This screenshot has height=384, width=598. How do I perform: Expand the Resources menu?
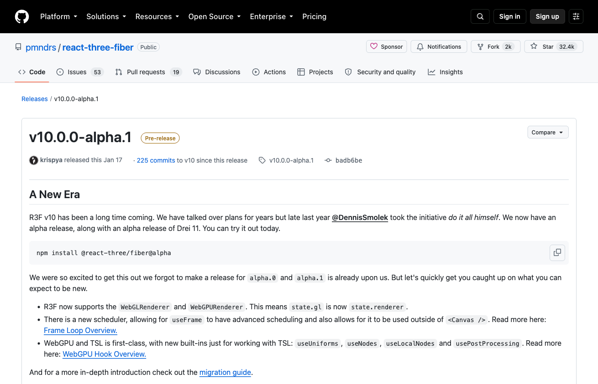(x=157, y=16)
